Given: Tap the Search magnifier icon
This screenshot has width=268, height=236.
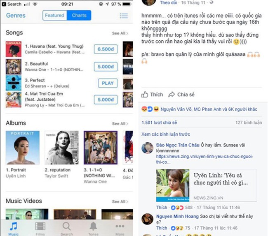Looking at the screenshot, I should click(67, 226).
